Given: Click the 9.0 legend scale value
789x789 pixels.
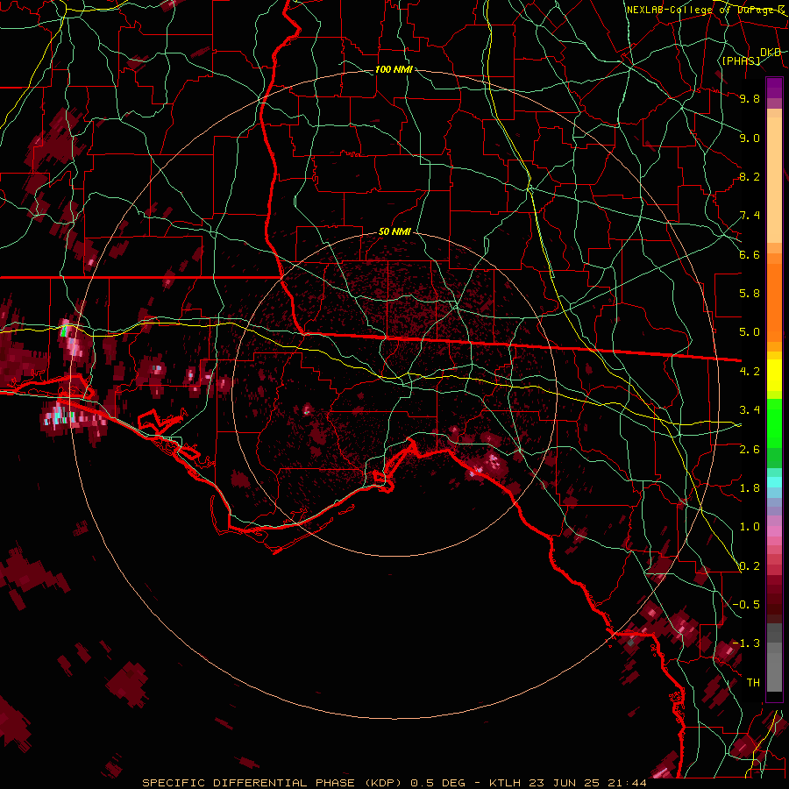Looking at the screenshot, I should pos(750,138).
